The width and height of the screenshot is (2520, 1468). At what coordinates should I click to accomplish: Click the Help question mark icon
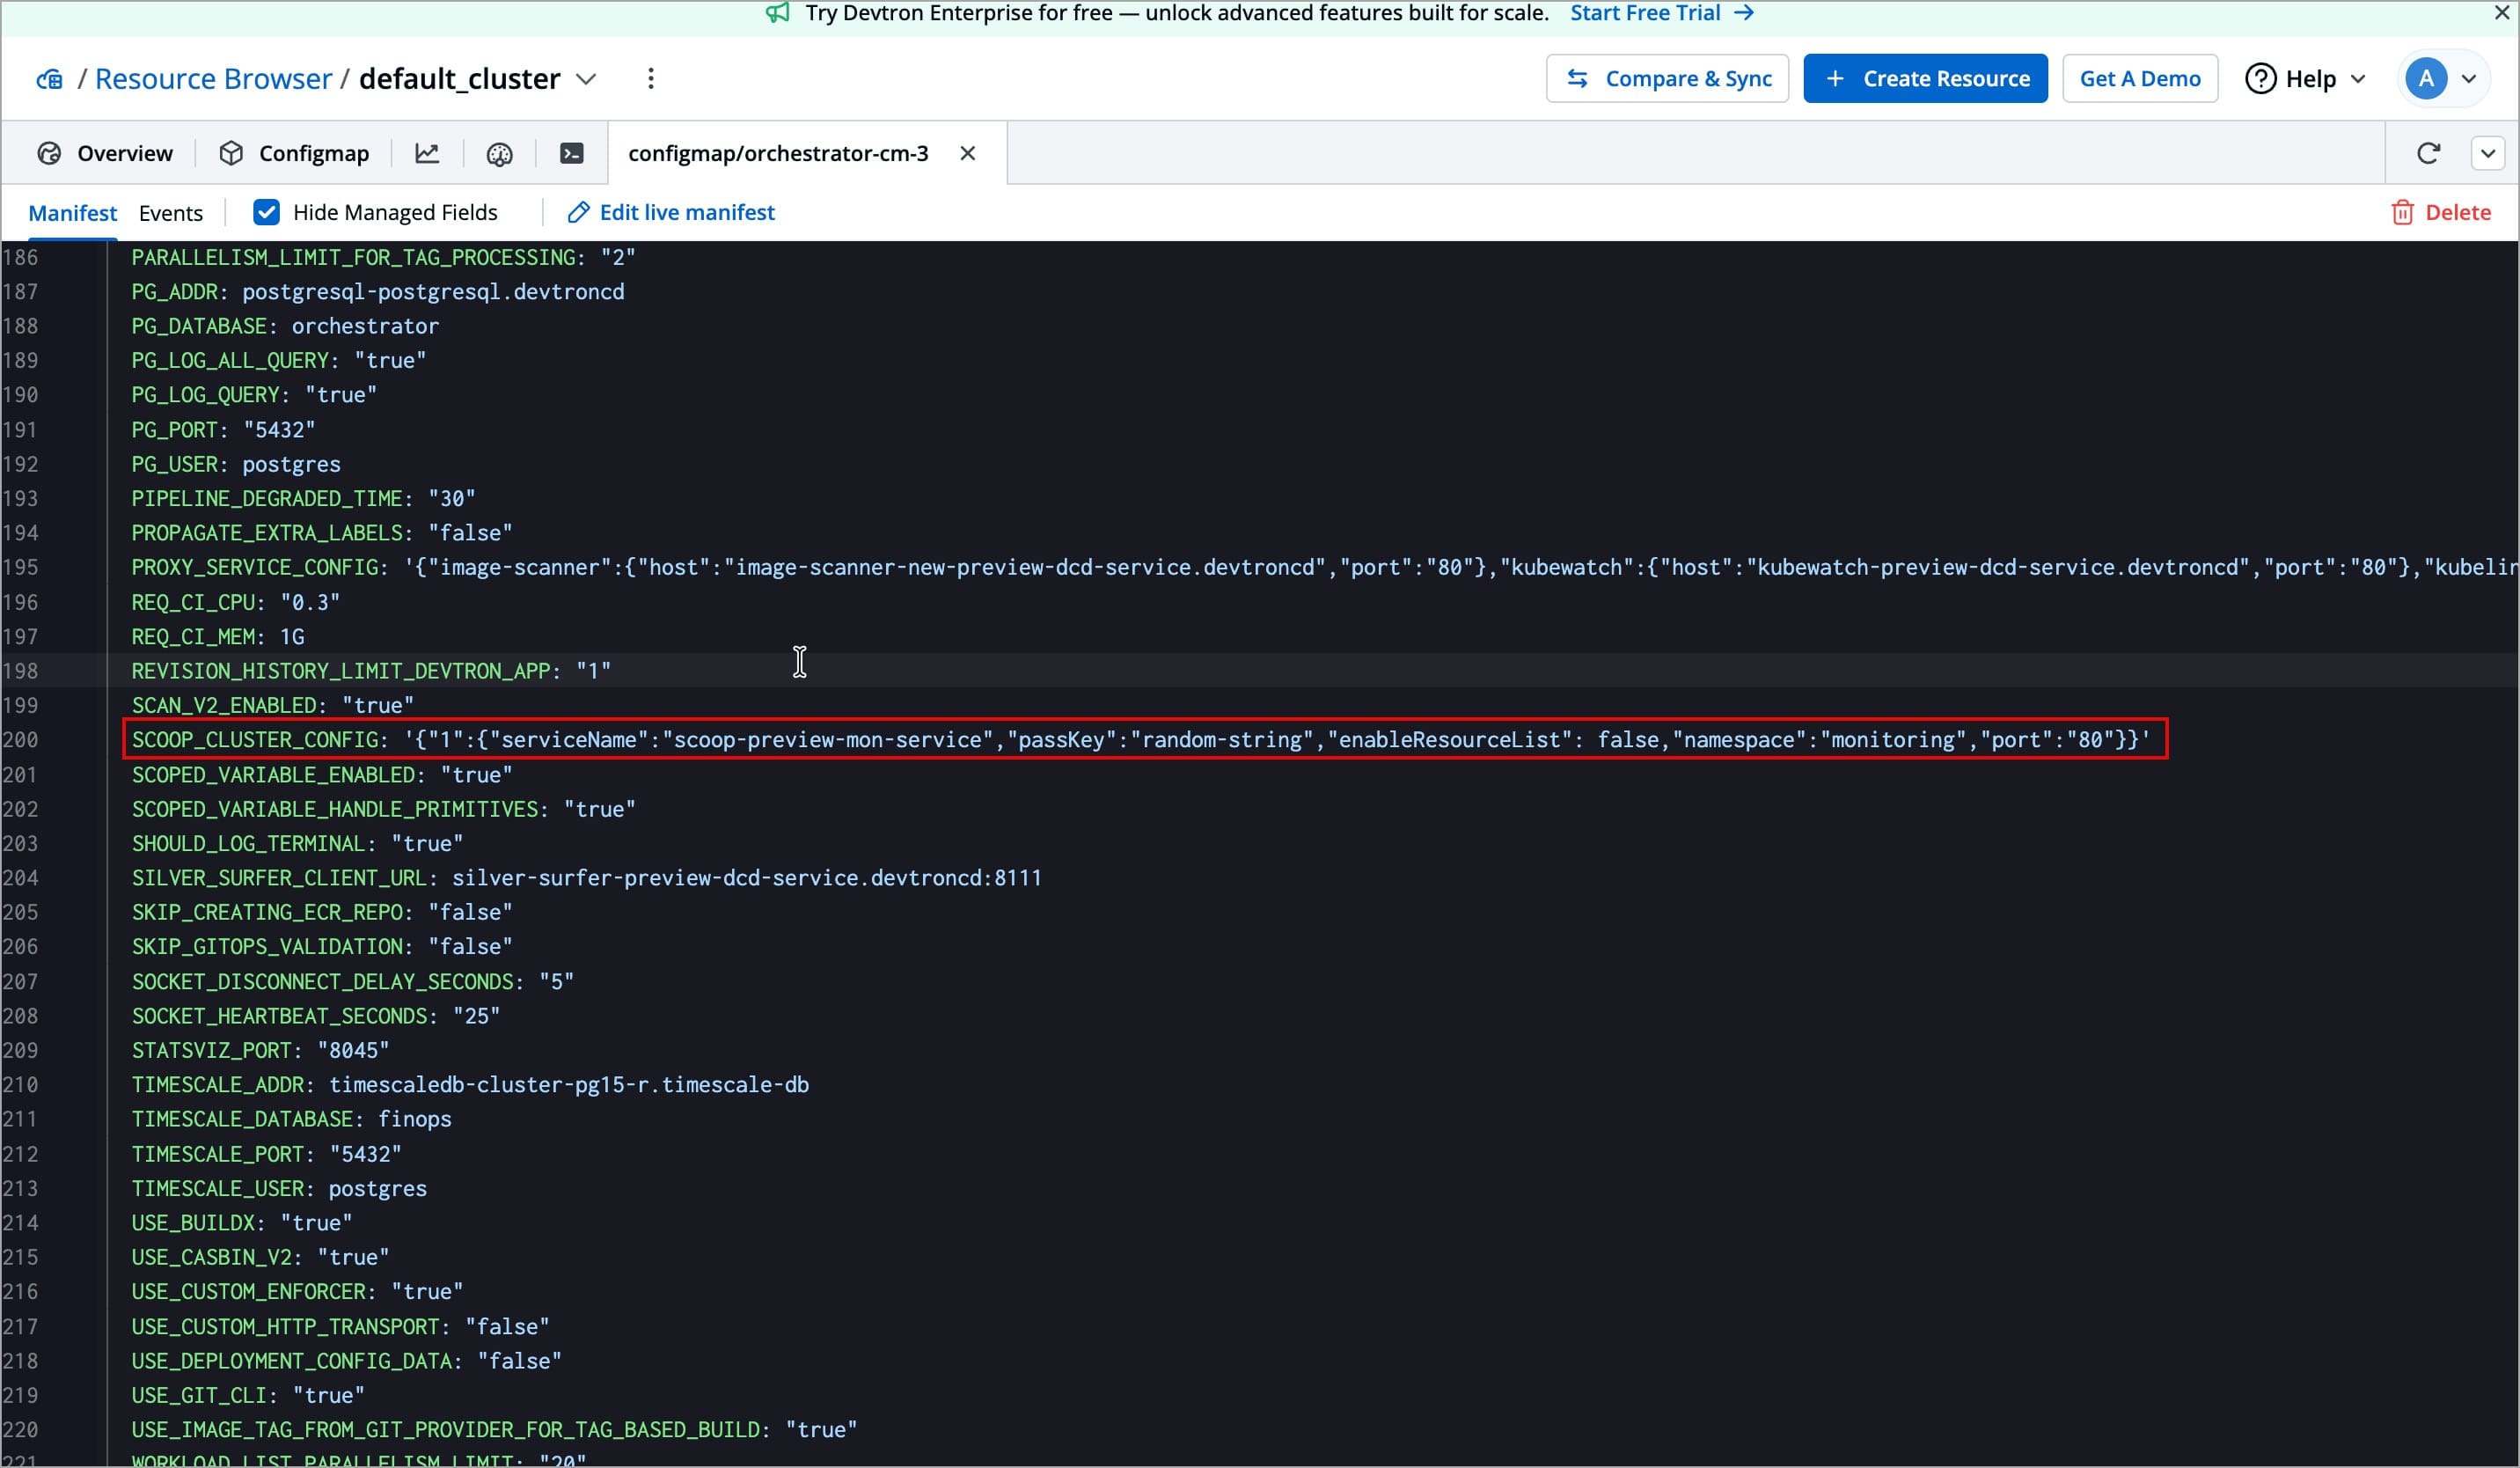[x=2260, y=78]
